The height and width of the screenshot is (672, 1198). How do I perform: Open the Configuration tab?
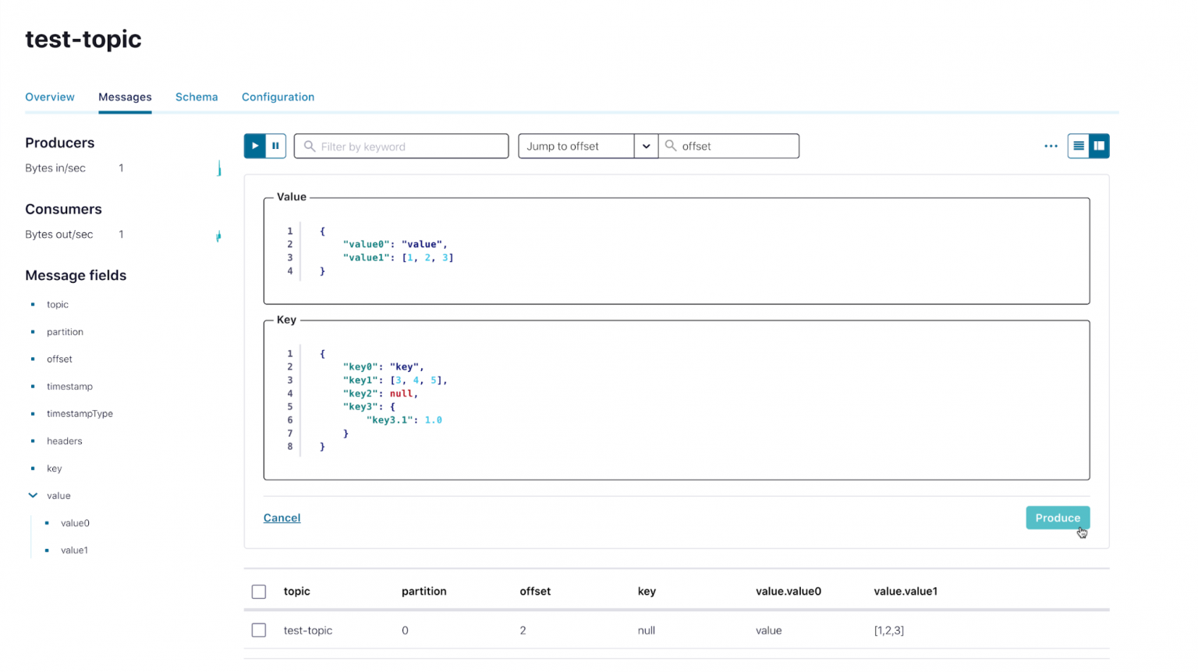(x=278, y=97)
